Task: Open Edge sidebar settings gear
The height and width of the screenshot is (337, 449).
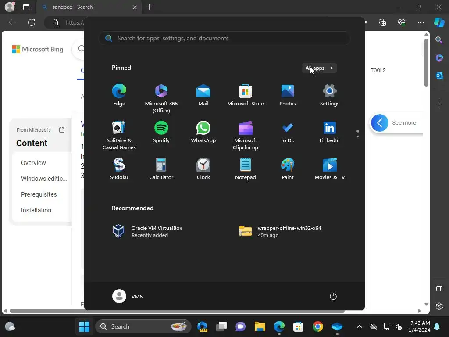Action: [439, 306]
